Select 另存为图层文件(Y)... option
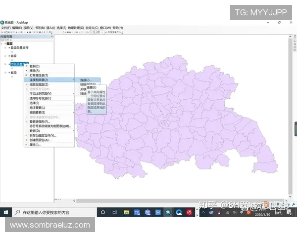297x237 pixels. 43,135
